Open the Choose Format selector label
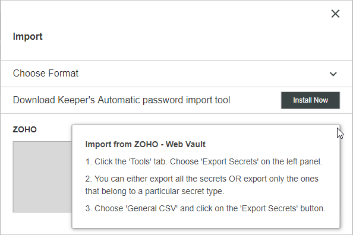Screen dimensions: 353x235 click(x=46, y=74)
